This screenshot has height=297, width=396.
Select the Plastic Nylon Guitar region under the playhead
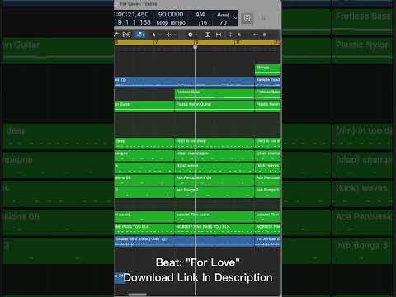tap(214, 106)
